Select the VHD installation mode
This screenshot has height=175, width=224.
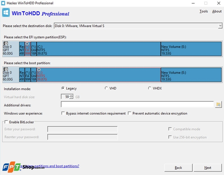(106, 88)
